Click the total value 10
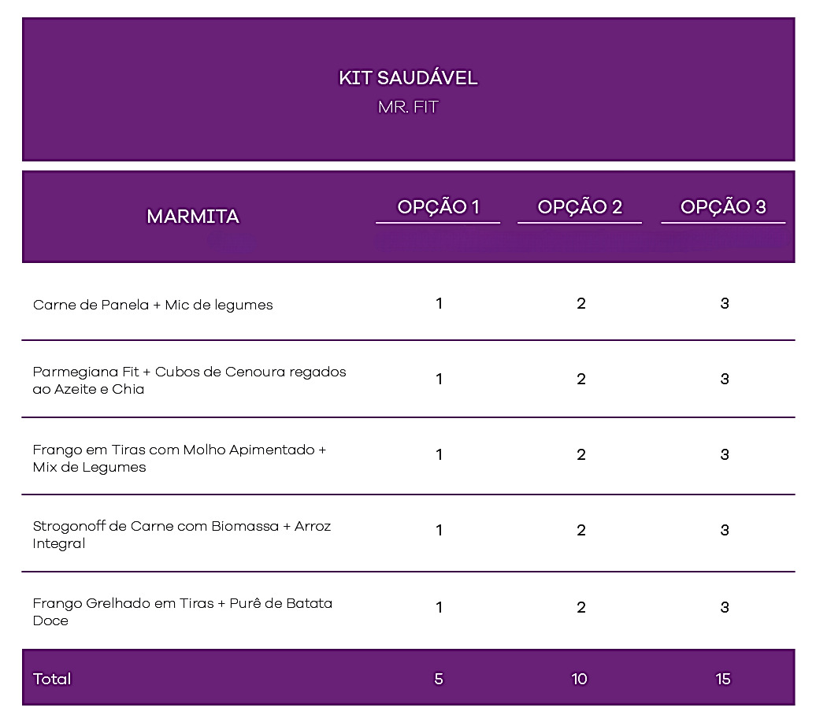The image size is (816, 726). pos(579,680)
